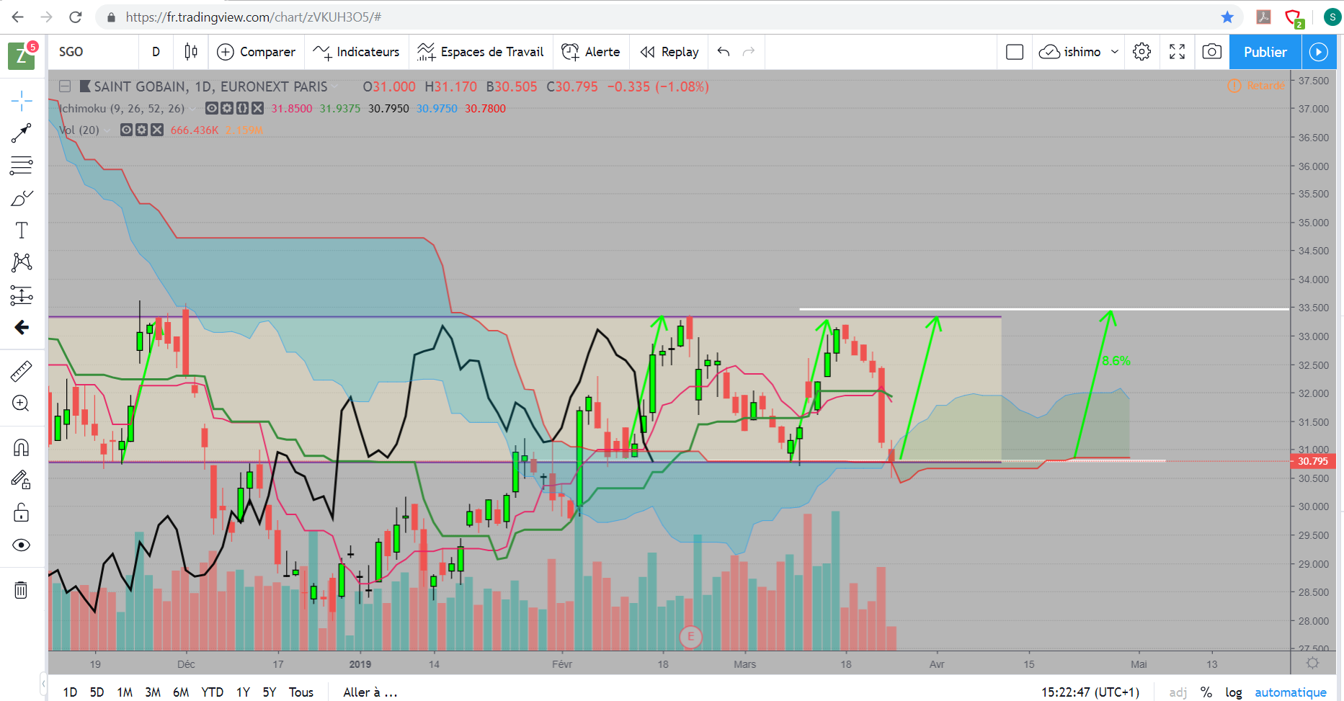Open the Indicateurs menu
This screenshot has width=1344, height=701.
tap(357, 52)
